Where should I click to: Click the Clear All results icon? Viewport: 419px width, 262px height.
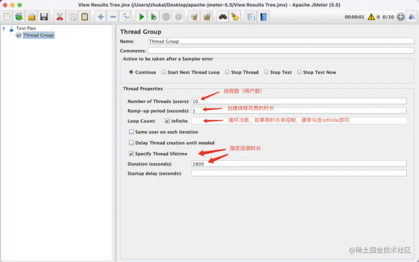[207, 17]
